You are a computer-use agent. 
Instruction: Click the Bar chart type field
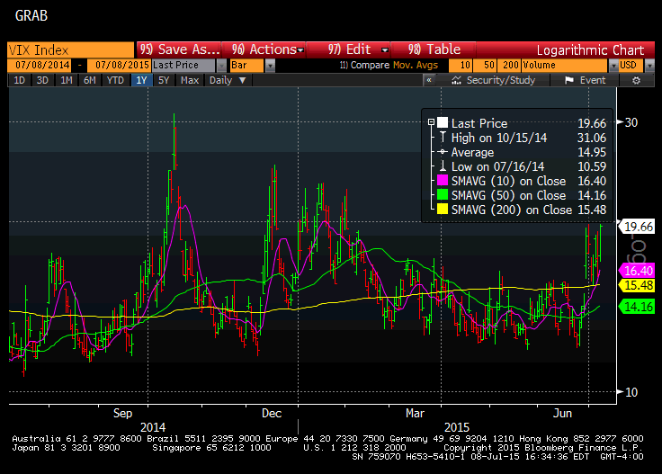tap(247, 65)
